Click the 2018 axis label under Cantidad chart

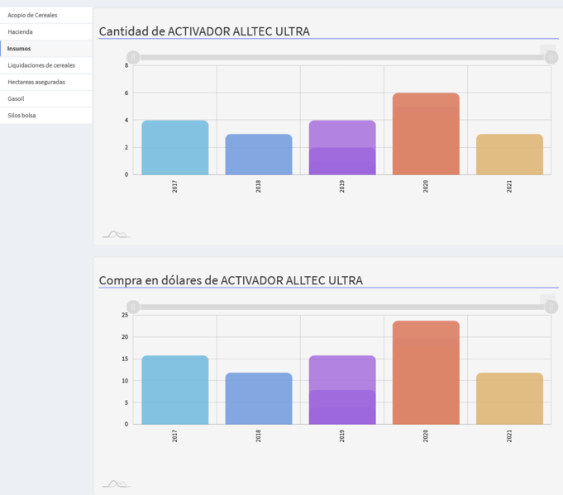[259, 187]
